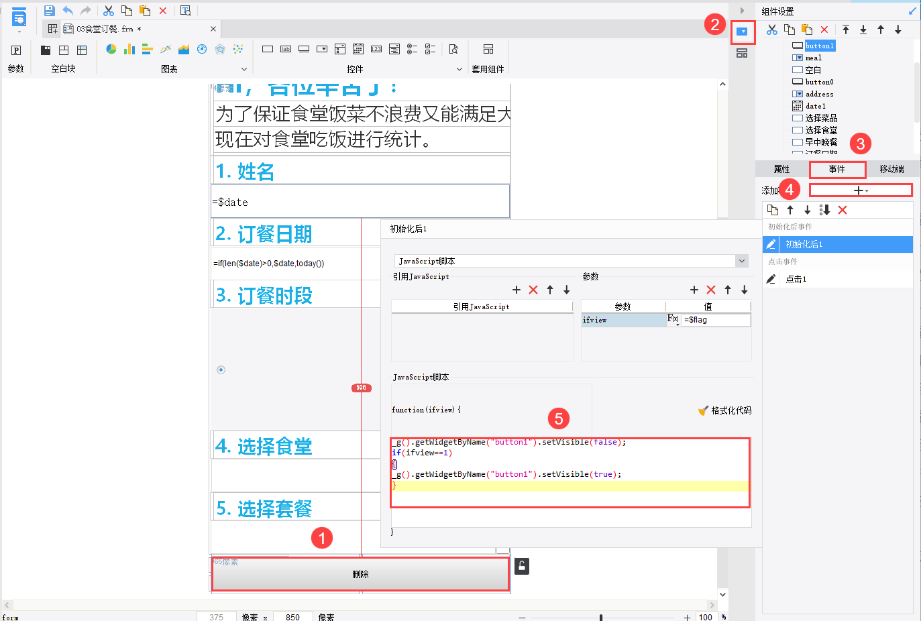Viewport: 921px width, 621px height.
Task: Add a parameter with the plus icon
Action: click(x=694, y=290)
